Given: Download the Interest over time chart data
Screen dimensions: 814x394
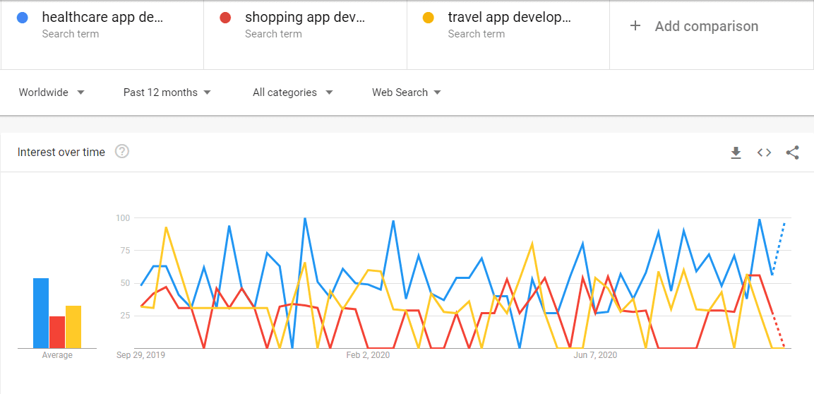Looking at the screenshot, I should [736, 153].
